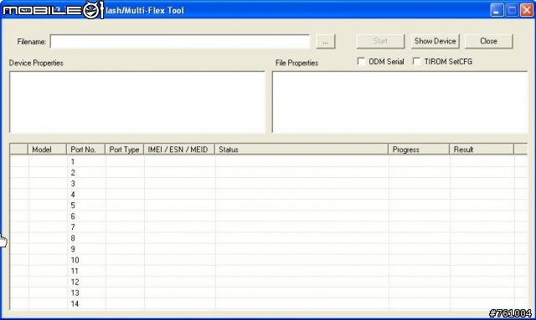Select the row with port number 4

pos(269,194)
